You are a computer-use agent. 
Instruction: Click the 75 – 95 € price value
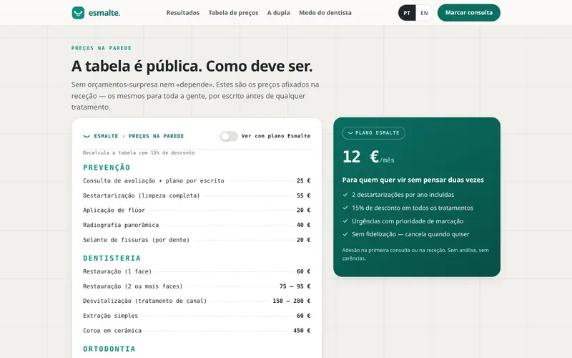click(x=295, y=286)
